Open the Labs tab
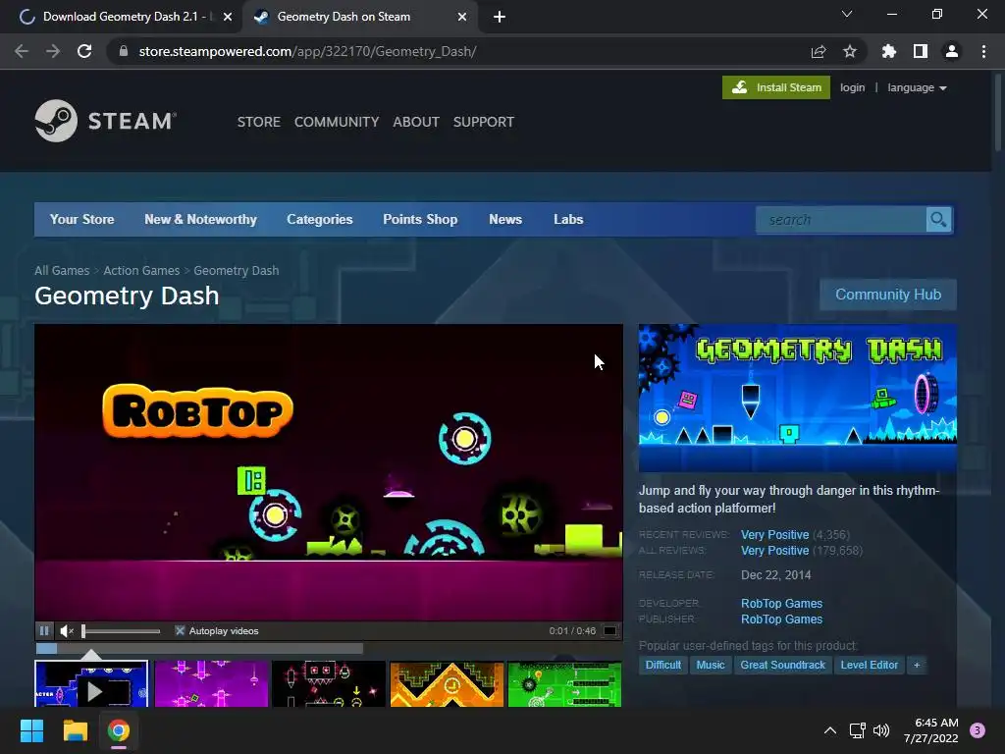The width and height of the screenshot is (1005, 754). click(568, 219)
